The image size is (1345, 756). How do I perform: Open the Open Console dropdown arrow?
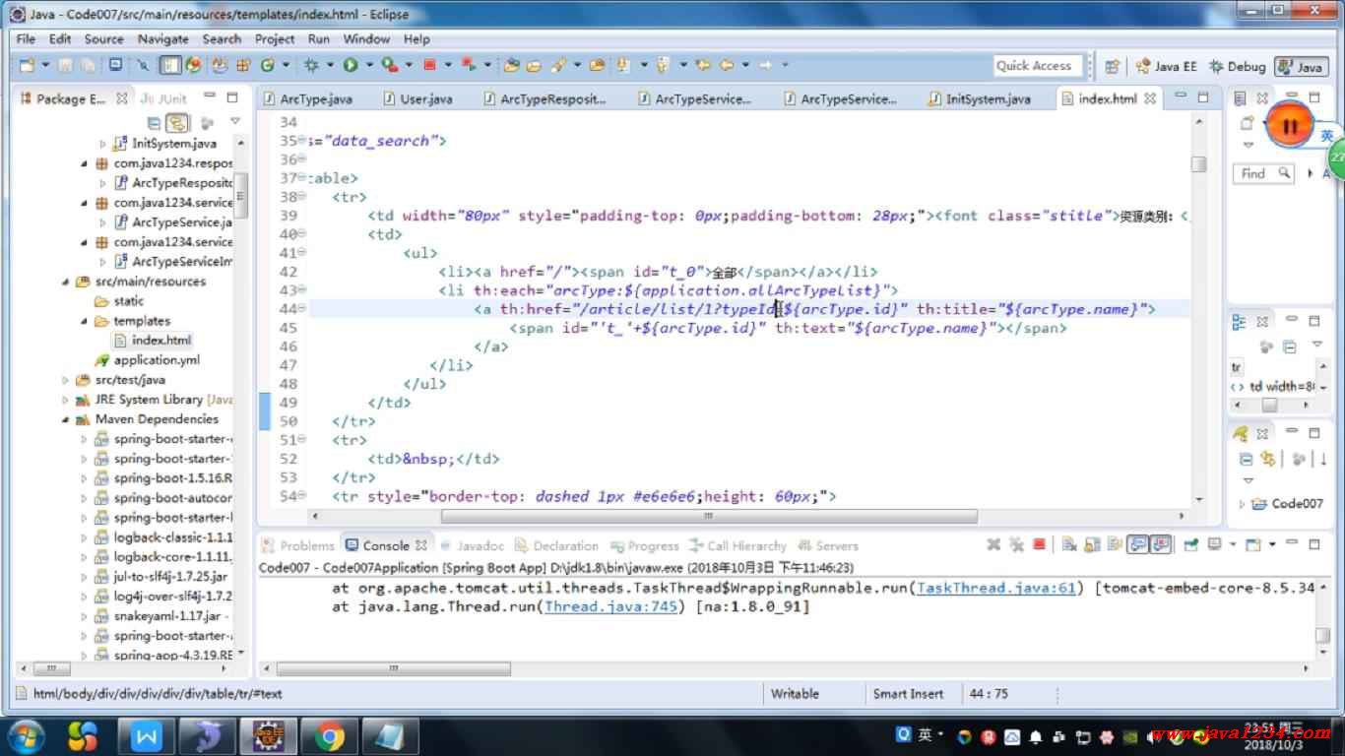[x=1271, y=544]
